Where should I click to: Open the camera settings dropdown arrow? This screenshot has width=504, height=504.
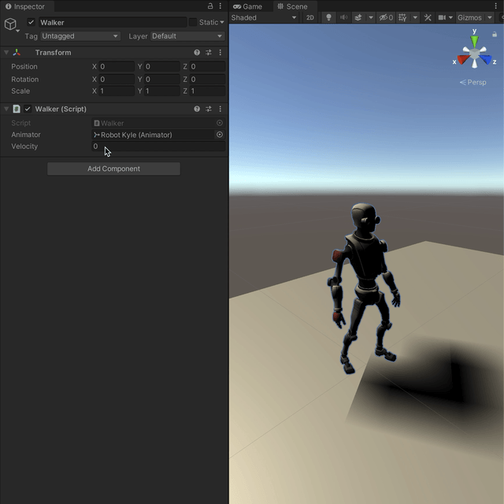[450, 17]
